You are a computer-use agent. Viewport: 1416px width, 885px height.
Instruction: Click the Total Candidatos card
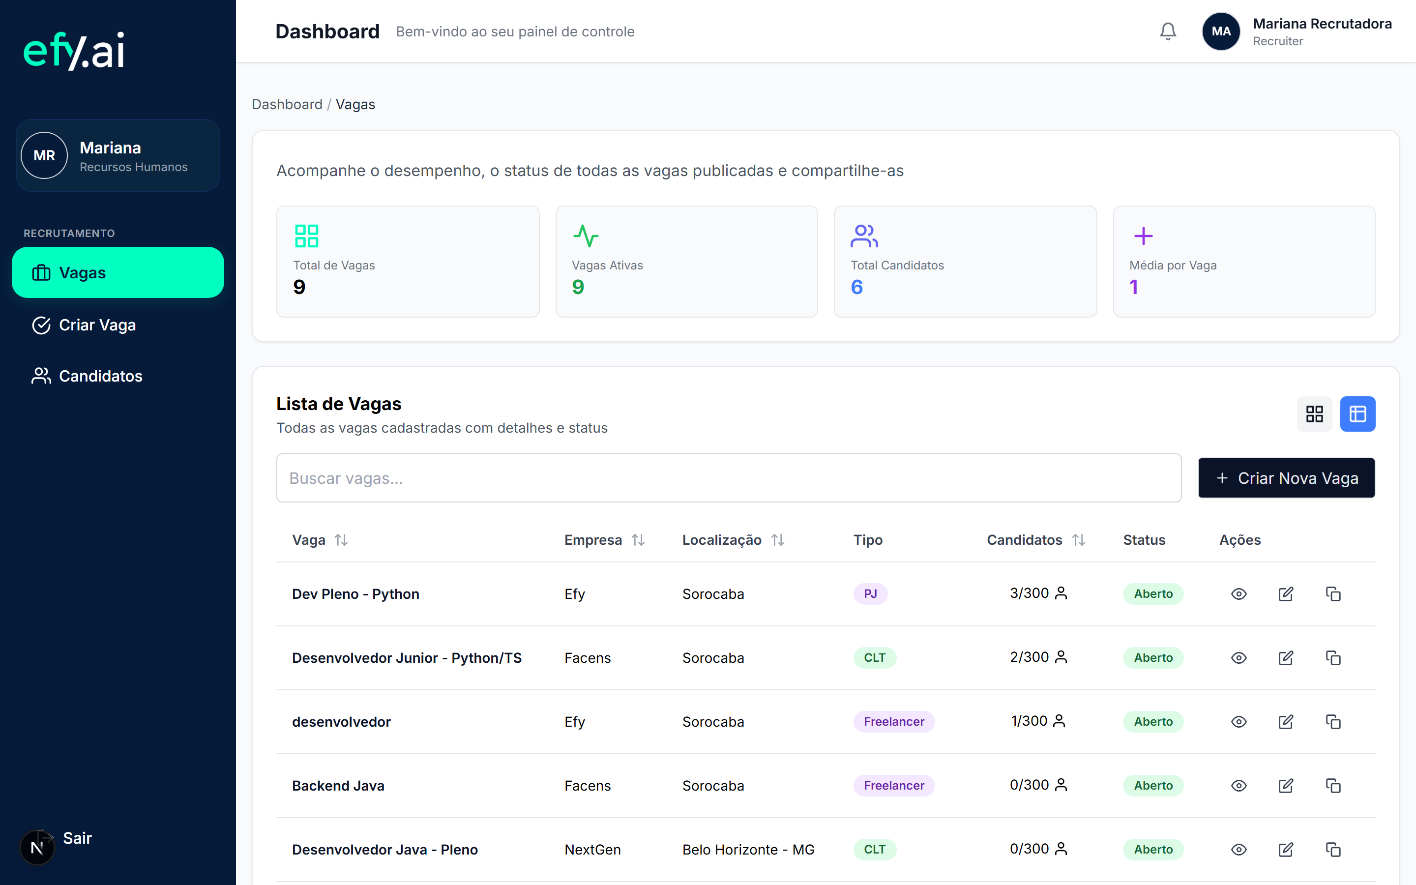pos(966,261)
